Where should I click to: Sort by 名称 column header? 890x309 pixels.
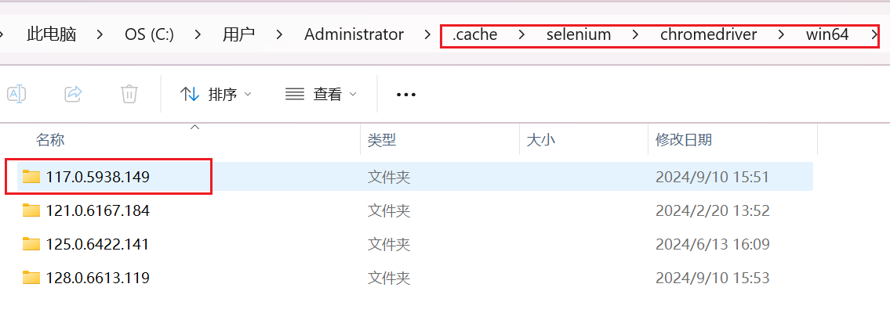click(x=50, y=140)
